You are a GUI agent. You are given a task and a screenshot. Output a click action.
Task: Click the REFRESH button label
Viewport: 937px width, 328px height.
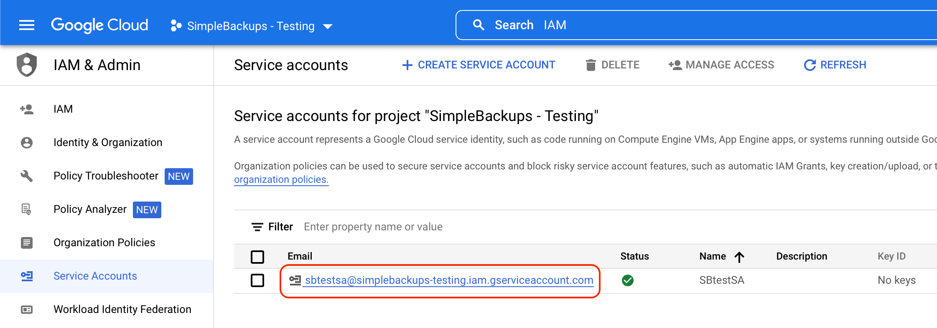click(843, 65)
